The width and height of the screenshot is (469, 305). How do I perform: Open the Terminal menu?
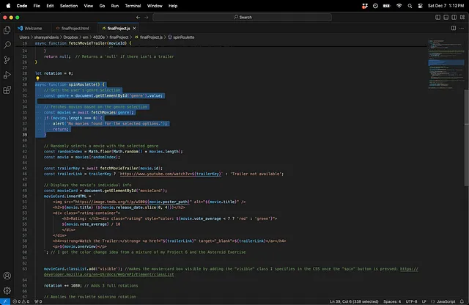[134, 5]
